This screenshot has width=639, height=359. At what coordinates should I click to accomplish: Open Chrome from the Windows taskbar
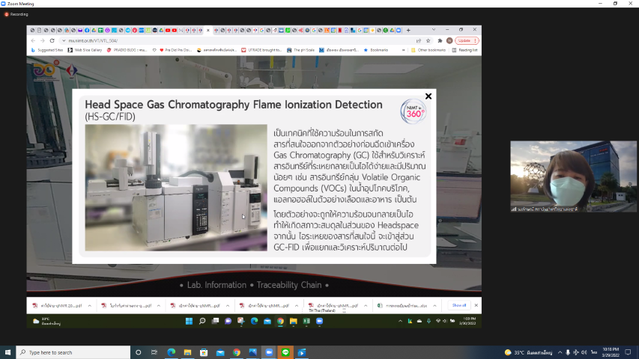coord(236,352)
